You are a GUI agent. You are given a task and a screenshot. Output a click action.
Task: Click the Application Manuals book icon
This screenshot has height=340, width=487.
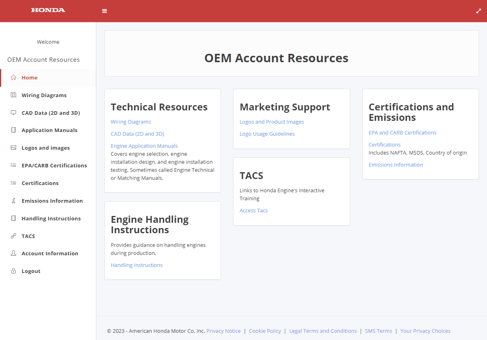(x=14, y=130)
